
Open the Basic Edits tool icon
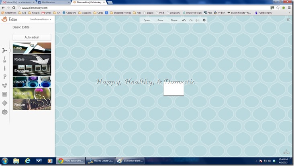pyautogui.click(x=4, y=50)
